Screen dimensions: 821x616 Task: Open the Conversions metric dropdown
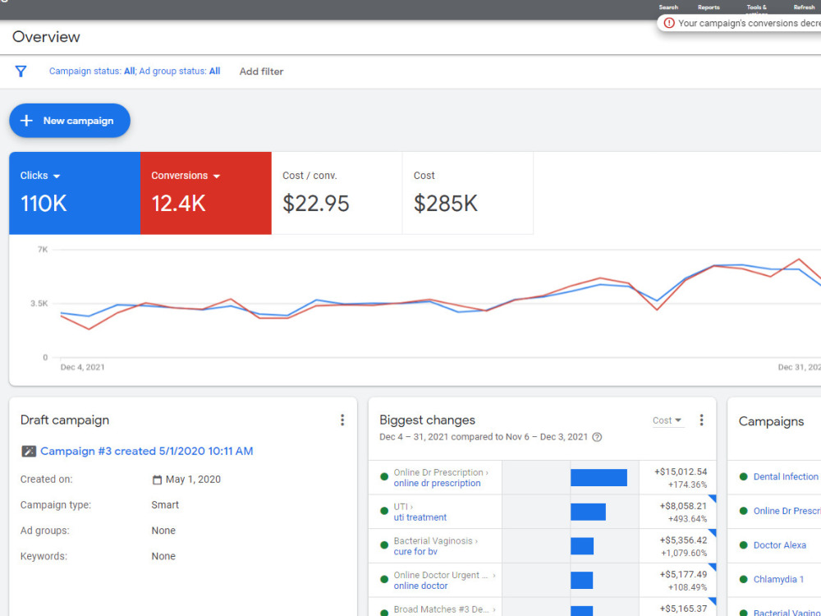pyautogui.click(x=216, y=176)
